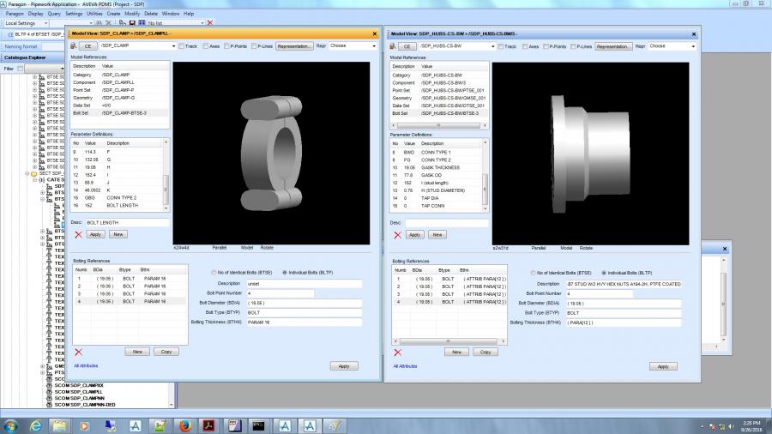
Task: Click Representation button in SDP_HUBS-CS-BW view
Action: pos(613,46)
